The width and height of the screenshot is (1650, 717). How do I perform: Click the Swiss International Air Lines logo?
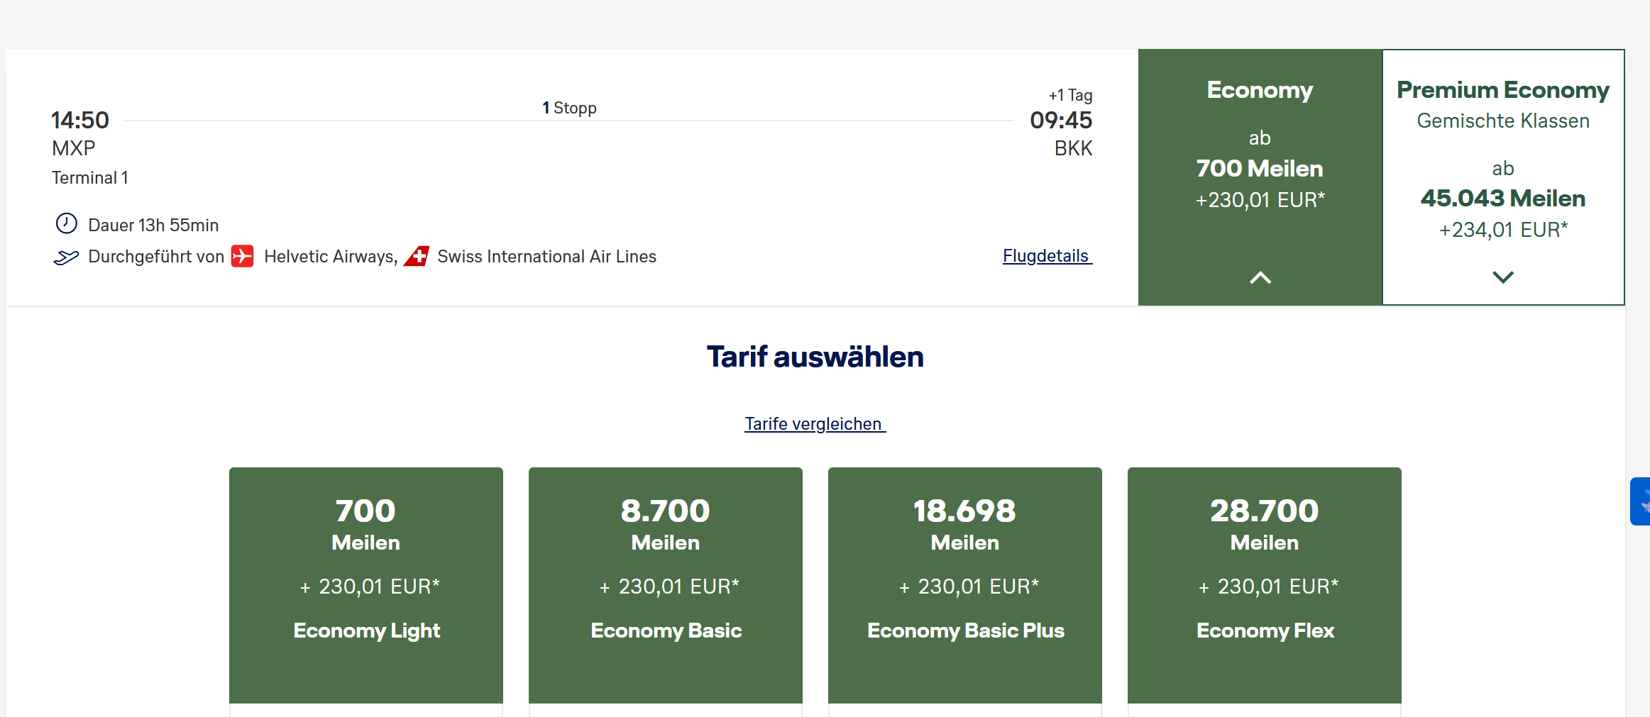point(417,256)
